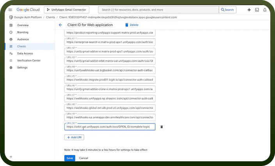Click the blue Search button
The height and width of the screenshot is (166, 275).
point(227,10)
